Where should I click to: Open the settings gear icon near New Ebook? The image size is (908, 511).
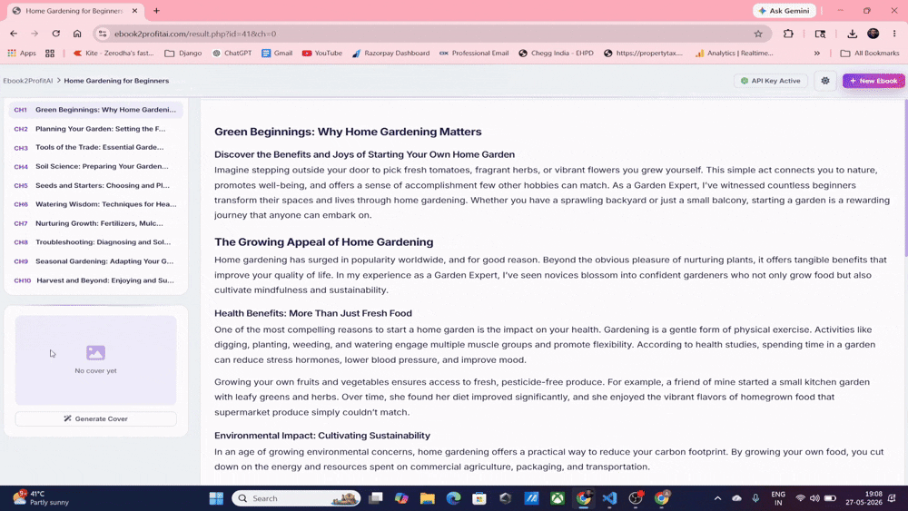click(x=825, y=81)
